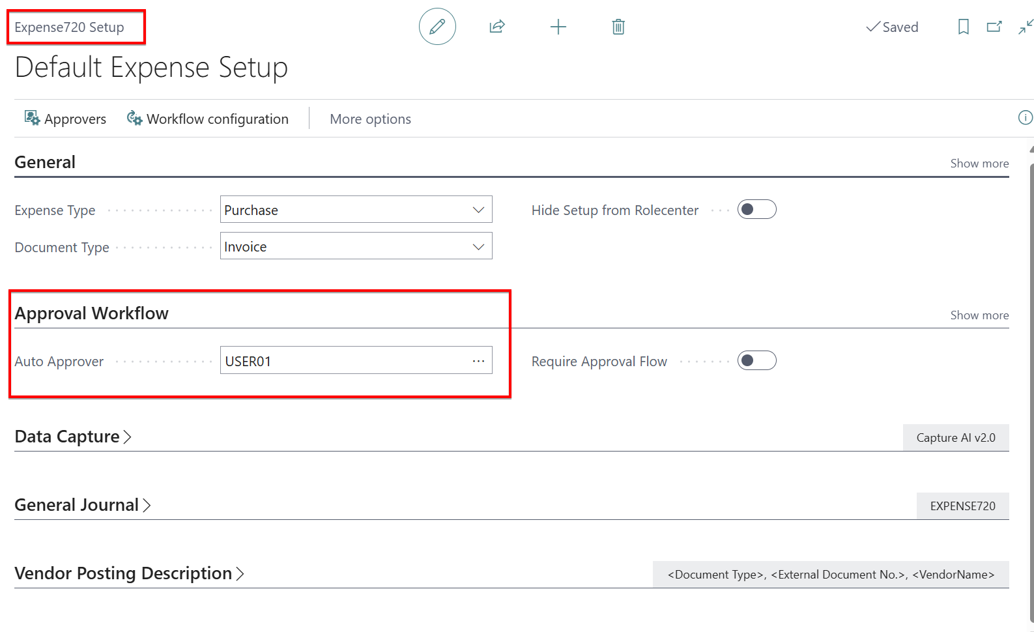This screenshot has width=1034, height=632.
Task: Show more in Approval Workflow section
Action: click(979, 315)
